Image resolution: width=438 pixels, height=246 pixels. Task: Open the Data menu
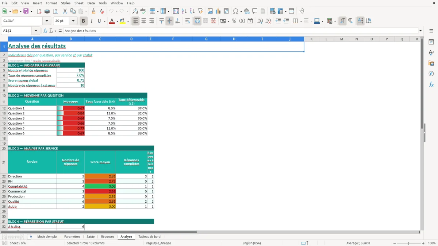(91, 3)
